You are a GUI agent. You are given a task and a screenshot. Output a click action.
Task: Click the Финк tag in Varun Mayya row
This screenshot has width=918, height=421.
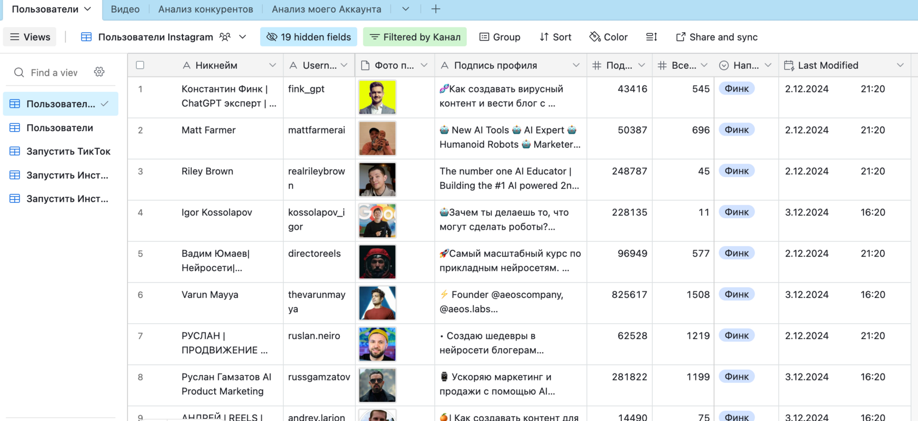click(736, 295)
